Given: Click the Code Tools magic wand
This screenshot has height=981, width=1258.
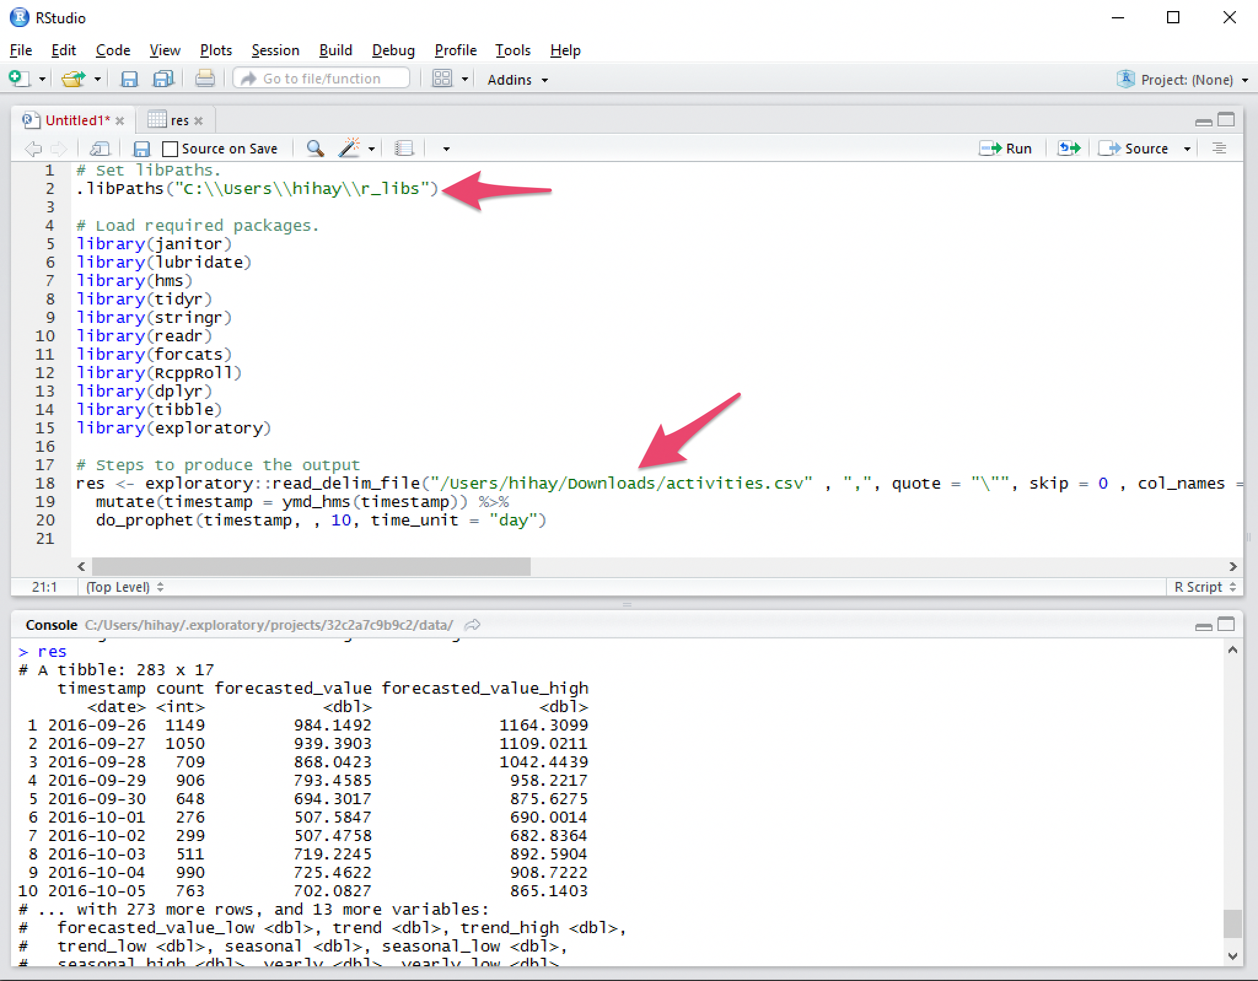Looking at the screenshot, I should (349, 148).
